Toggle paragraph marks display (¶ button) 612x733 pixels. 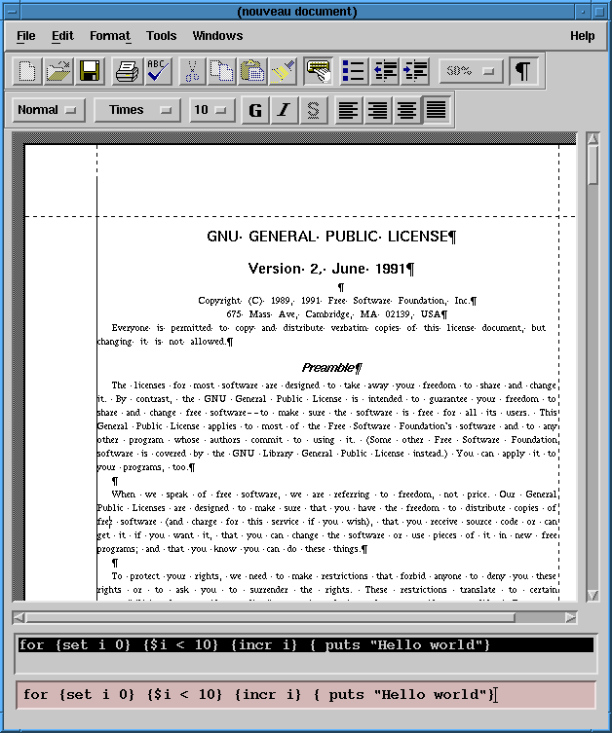tap(523, 71)
